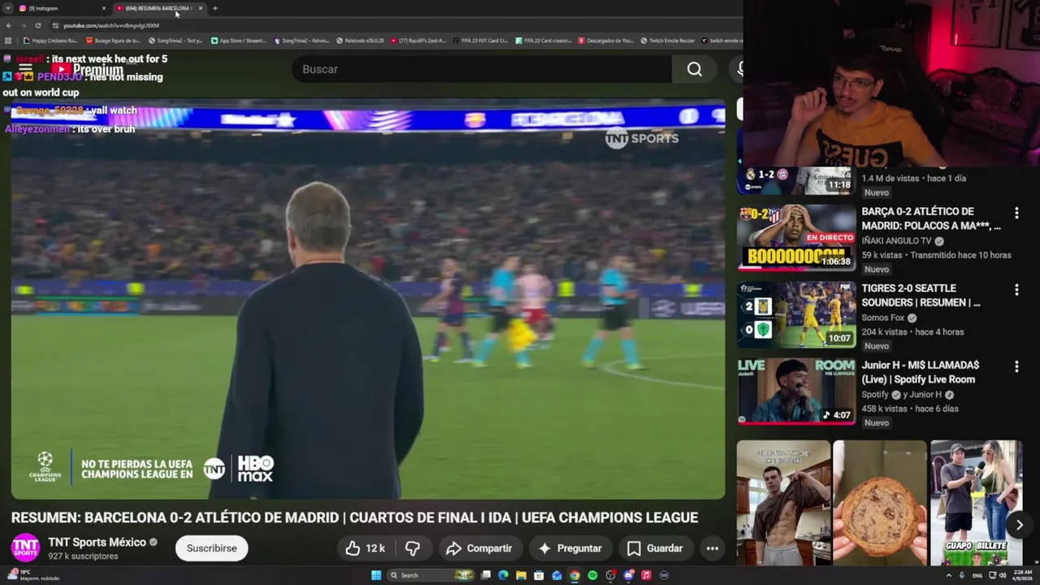Open TIGRES 2-0 SEATTLE SOUNDERS video title
The height and width of the screenshot is (585, 1040).
[x=921, y=296]
